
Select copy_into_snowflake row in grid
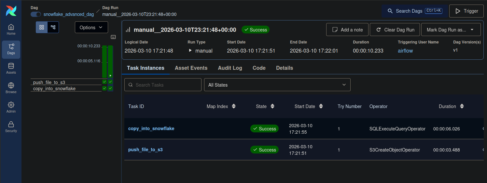pos(66,88)
